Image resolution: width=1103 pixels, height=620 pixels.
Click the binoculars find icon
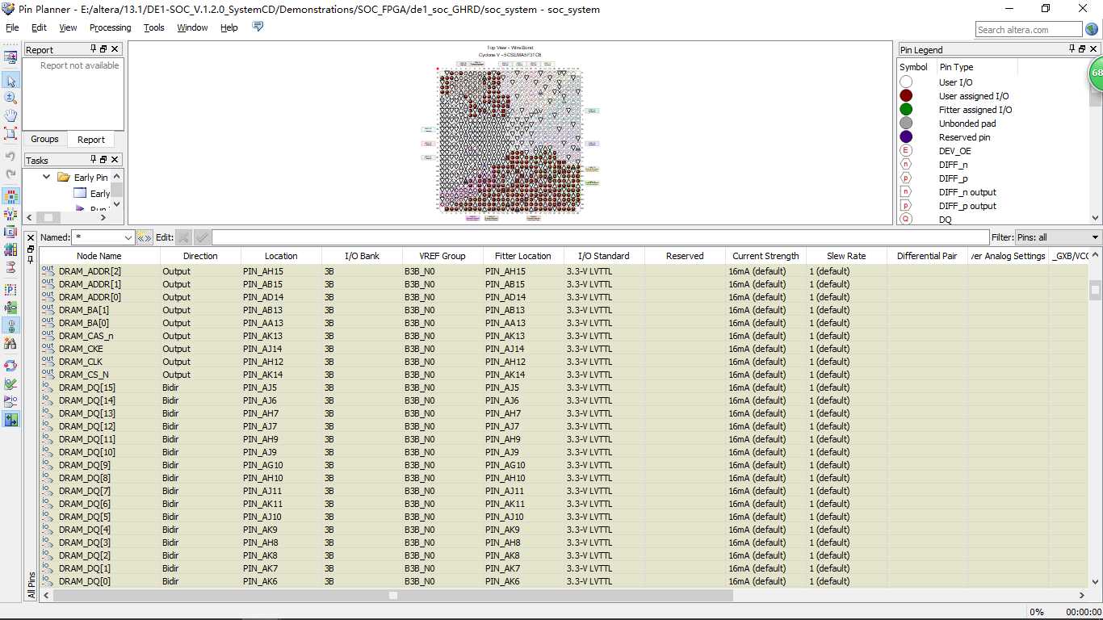[10, 343]
